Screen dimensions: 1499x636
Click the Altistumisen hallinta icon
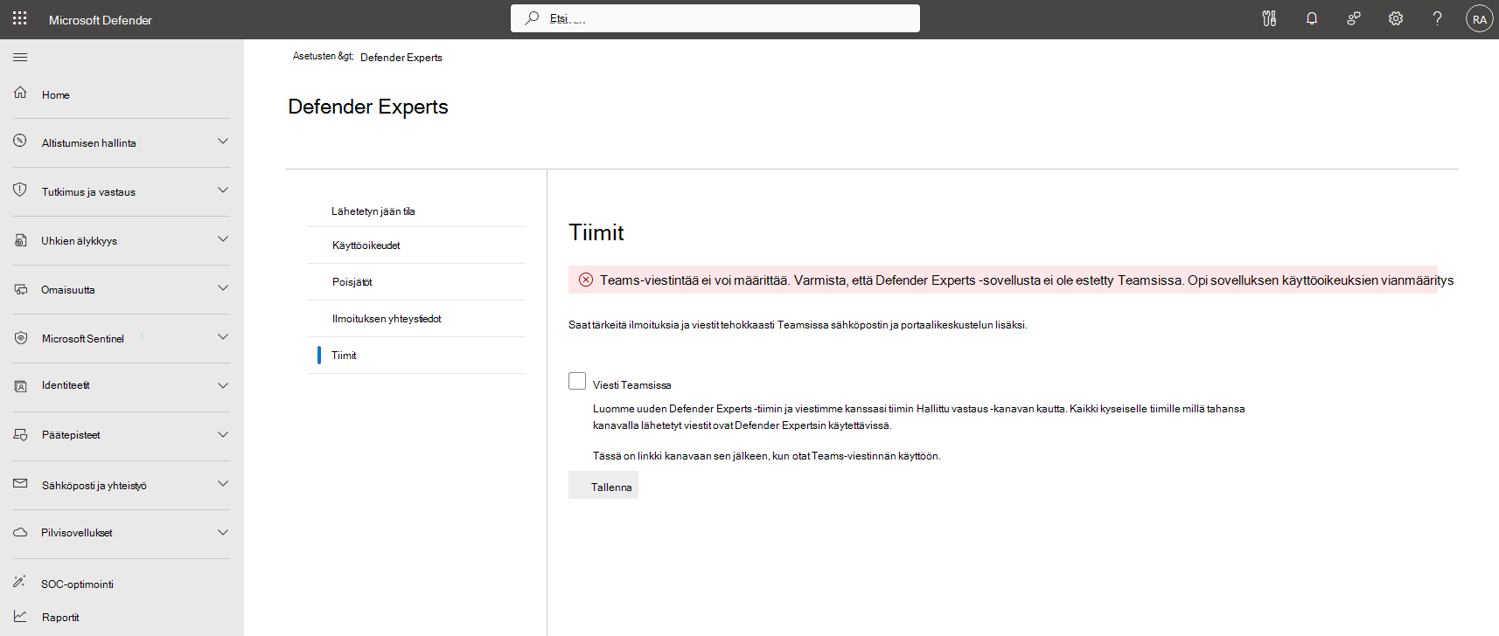[x=20, y=141]
